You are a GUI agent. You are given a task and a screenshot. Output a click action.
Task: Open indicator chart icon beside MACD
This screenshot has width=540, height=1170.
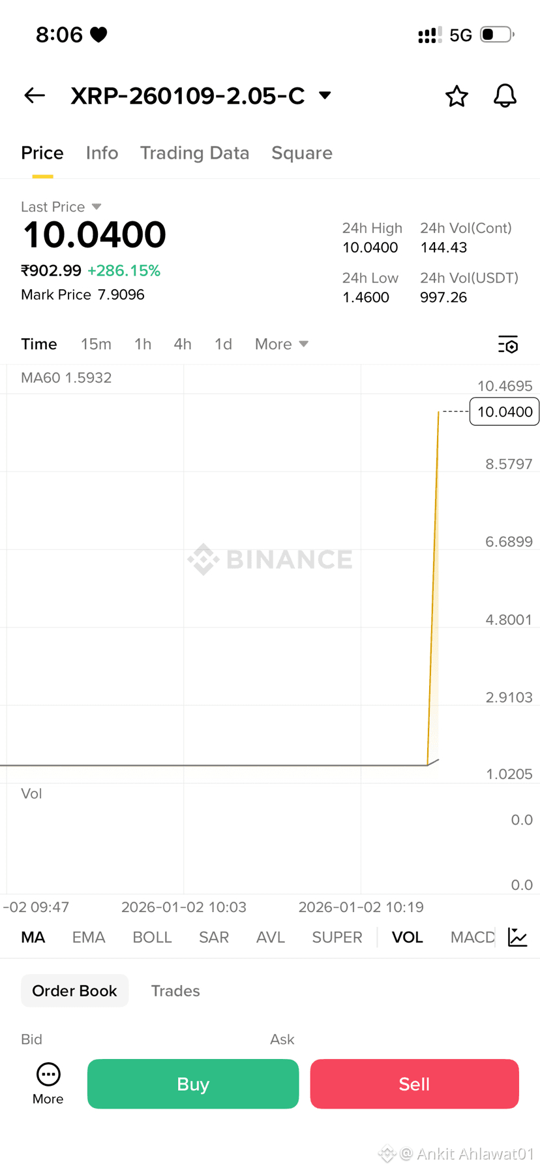pos(518,937)
